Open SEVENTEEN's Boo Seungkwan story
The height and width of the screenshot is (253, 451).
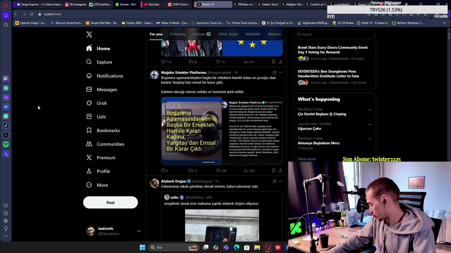(328, 73)
